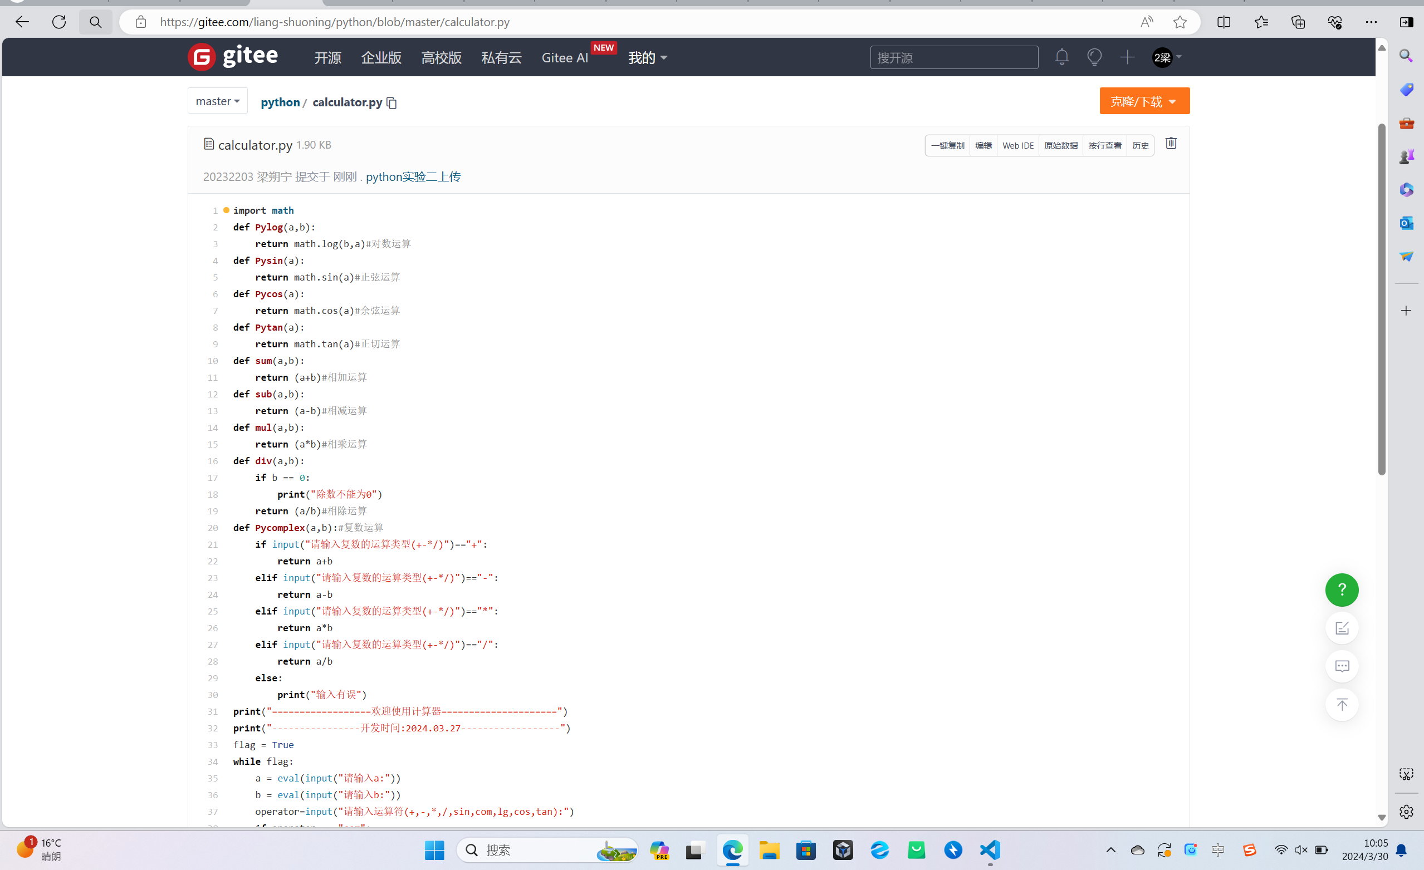Open the 我的 dropdown menu
This screenshot has height=870, width=1424.
click(x=647, y=58)
